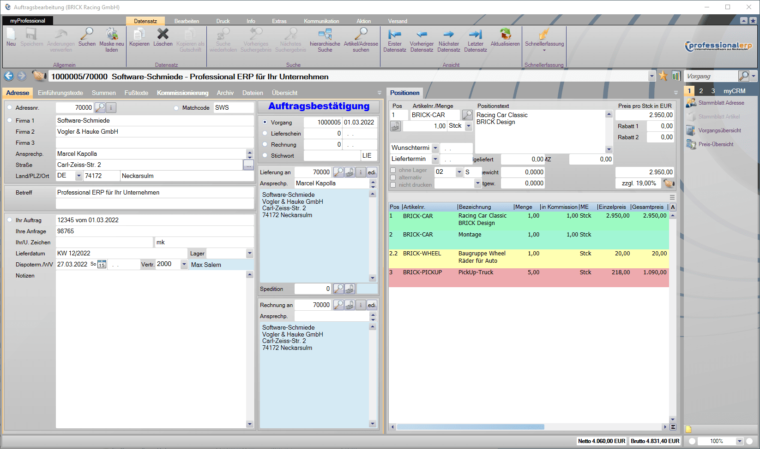Image resolution: width=760 pixels, height=449 pixels.
Task: Click the Vorgang search magnifier icon
Action: click(743, 76)
